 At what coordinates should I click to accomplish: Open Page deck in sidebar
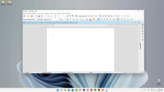pyautogui.click(x=142, y=37)
